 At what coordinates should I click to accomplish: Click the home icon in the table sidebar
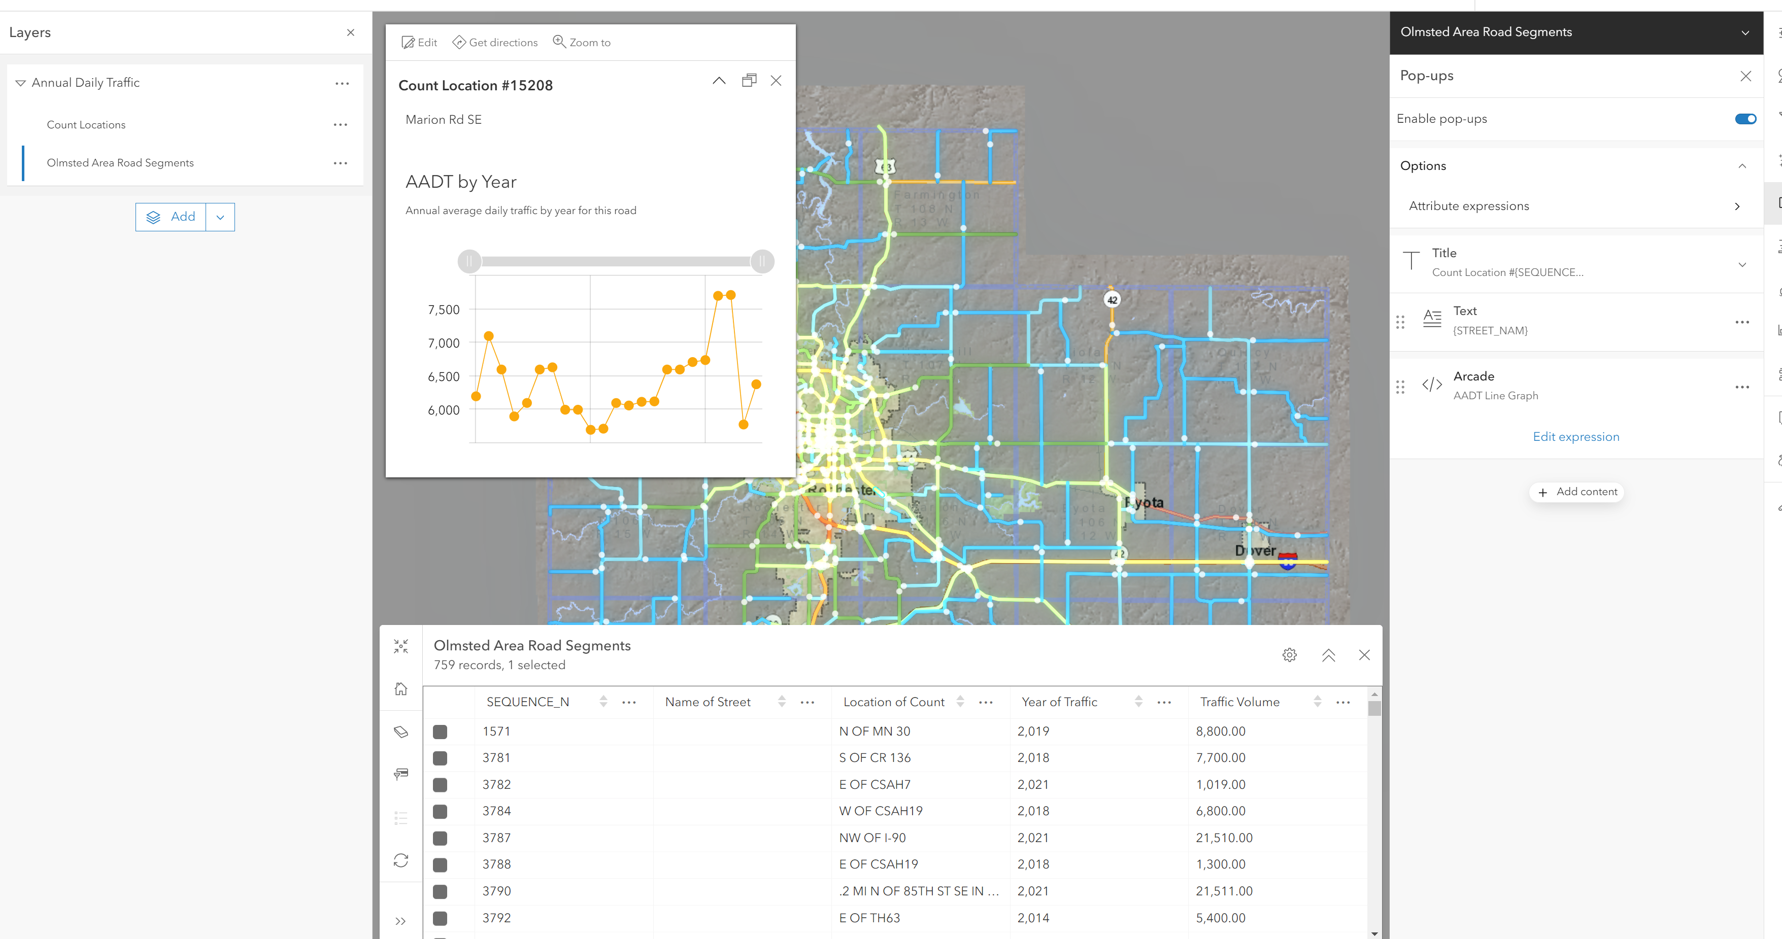[401, 689]
